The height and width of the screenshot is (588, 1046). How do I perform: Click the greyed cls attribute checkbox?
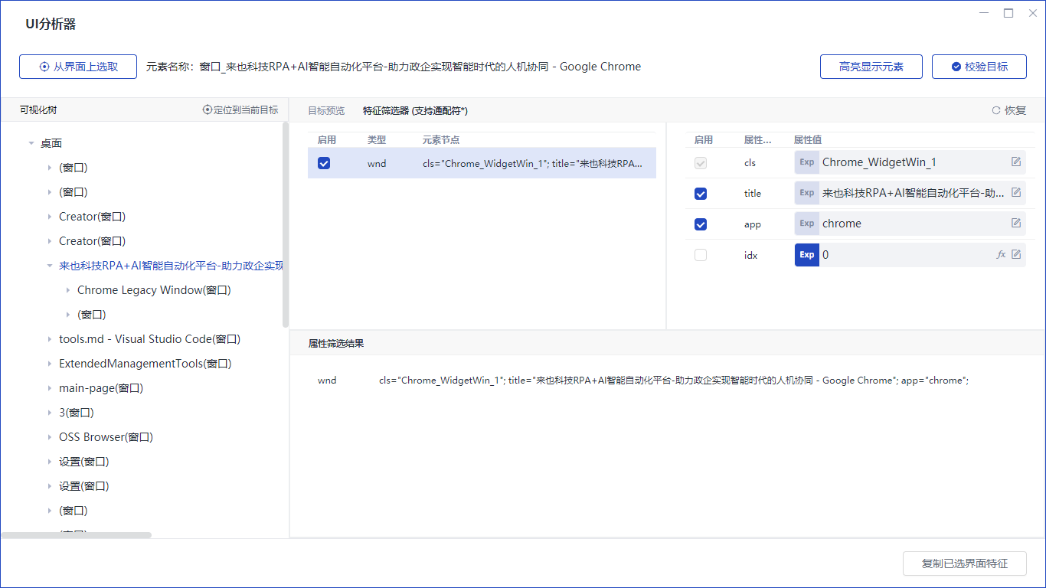[701, 163]
